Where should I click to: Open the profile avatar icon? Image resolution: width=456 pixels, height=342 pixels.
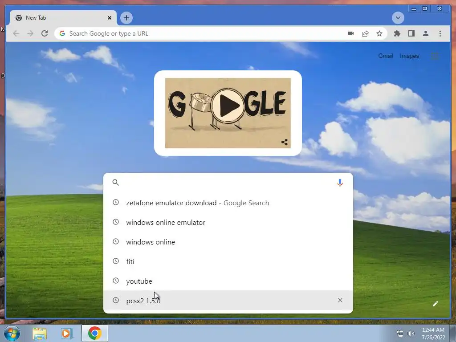[x=425, y=33]
